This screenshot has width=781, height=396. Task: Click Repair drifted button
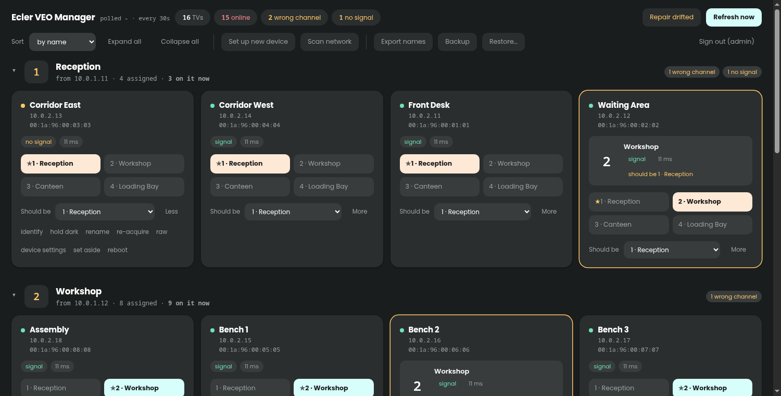(x=672, y=17)
